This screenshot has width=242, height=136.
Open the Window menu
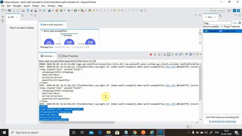tap(51, 6)
